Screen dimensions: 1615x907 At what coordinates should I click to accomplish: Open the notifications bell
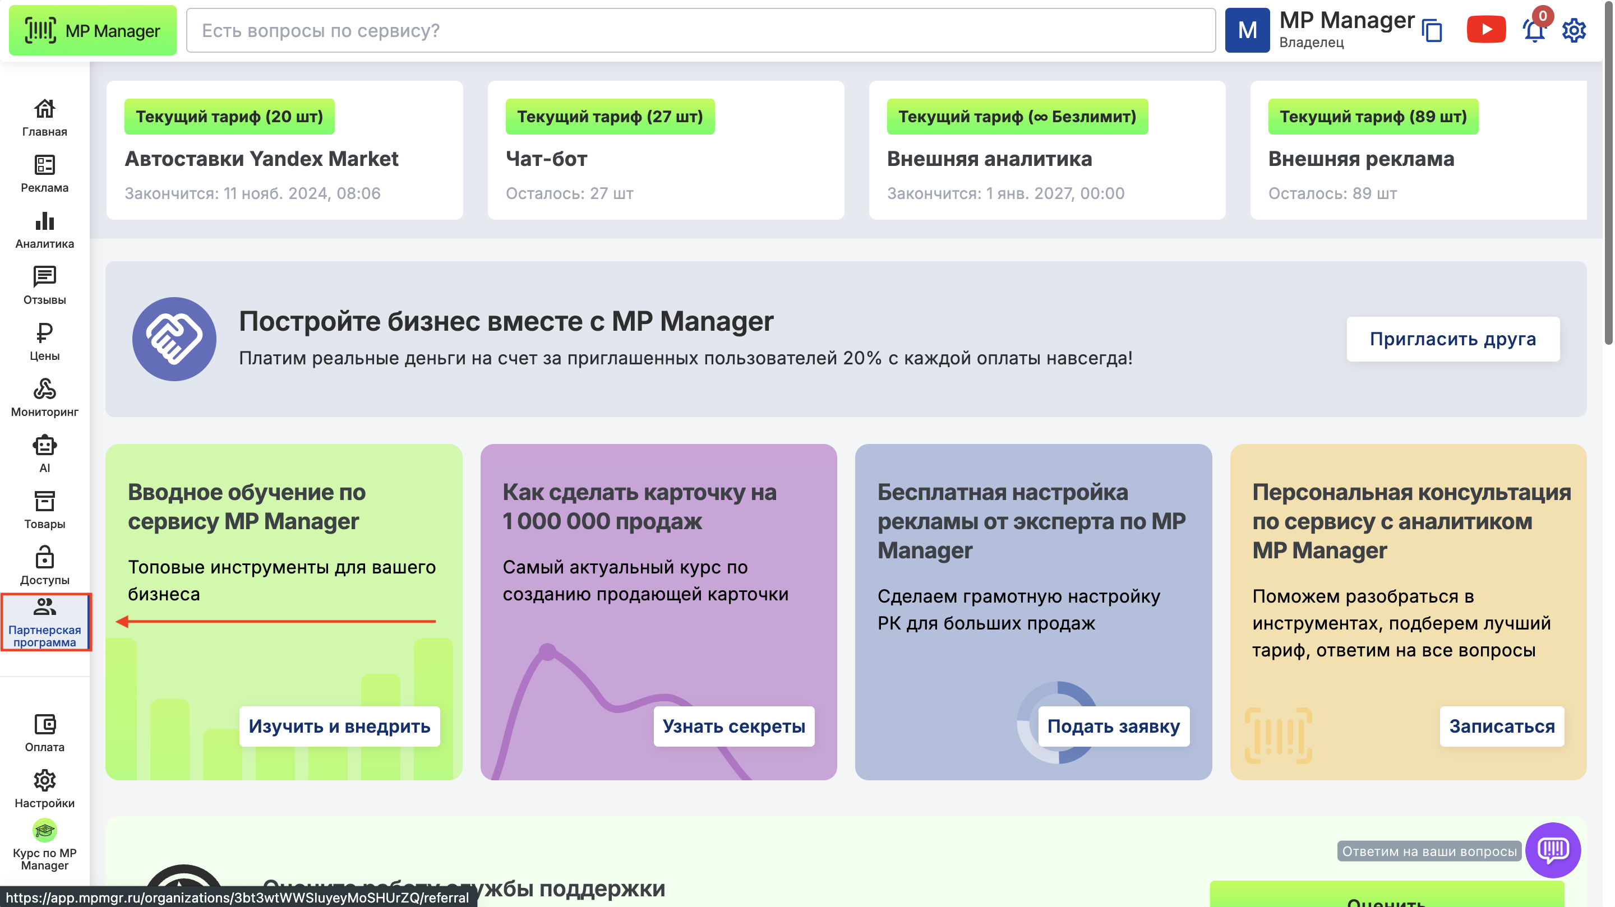tap(1533, 30)
